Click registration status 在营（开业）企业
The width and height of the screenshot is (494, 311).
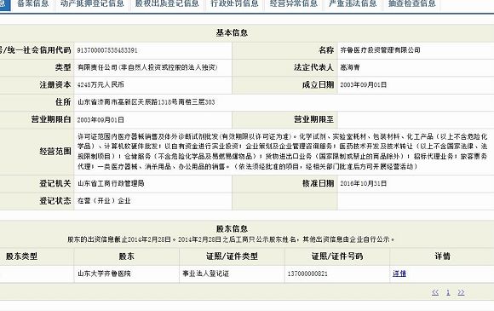[104, 201]
